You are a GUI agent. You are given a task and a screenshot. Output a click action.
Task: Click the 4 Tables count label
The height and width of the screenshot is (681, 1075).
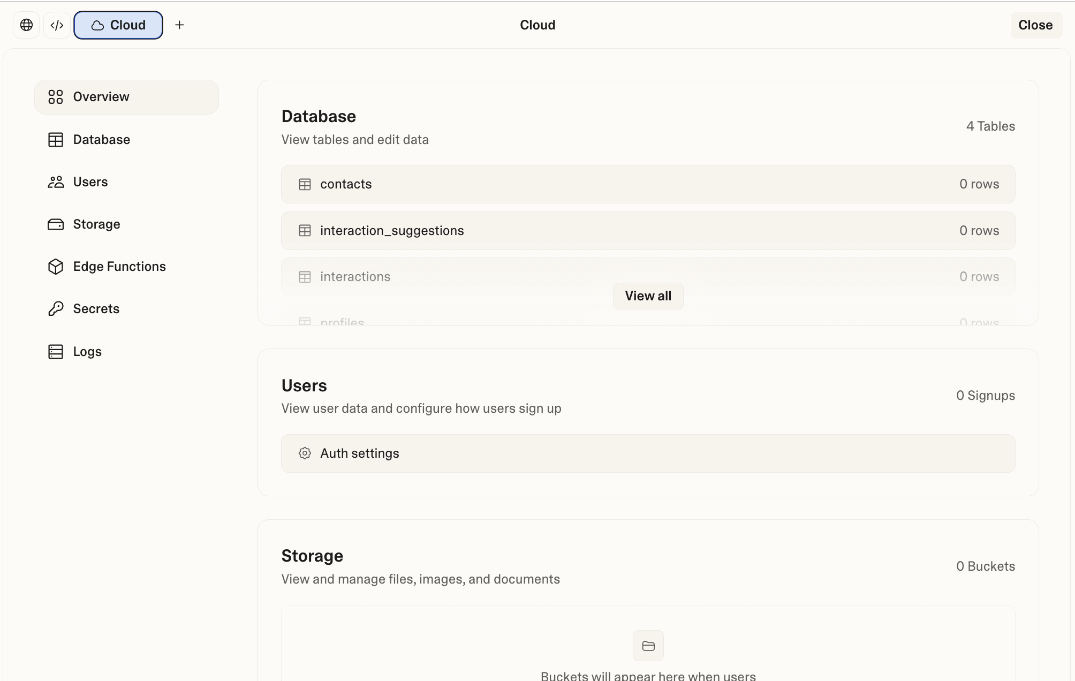tap(990, 126)
